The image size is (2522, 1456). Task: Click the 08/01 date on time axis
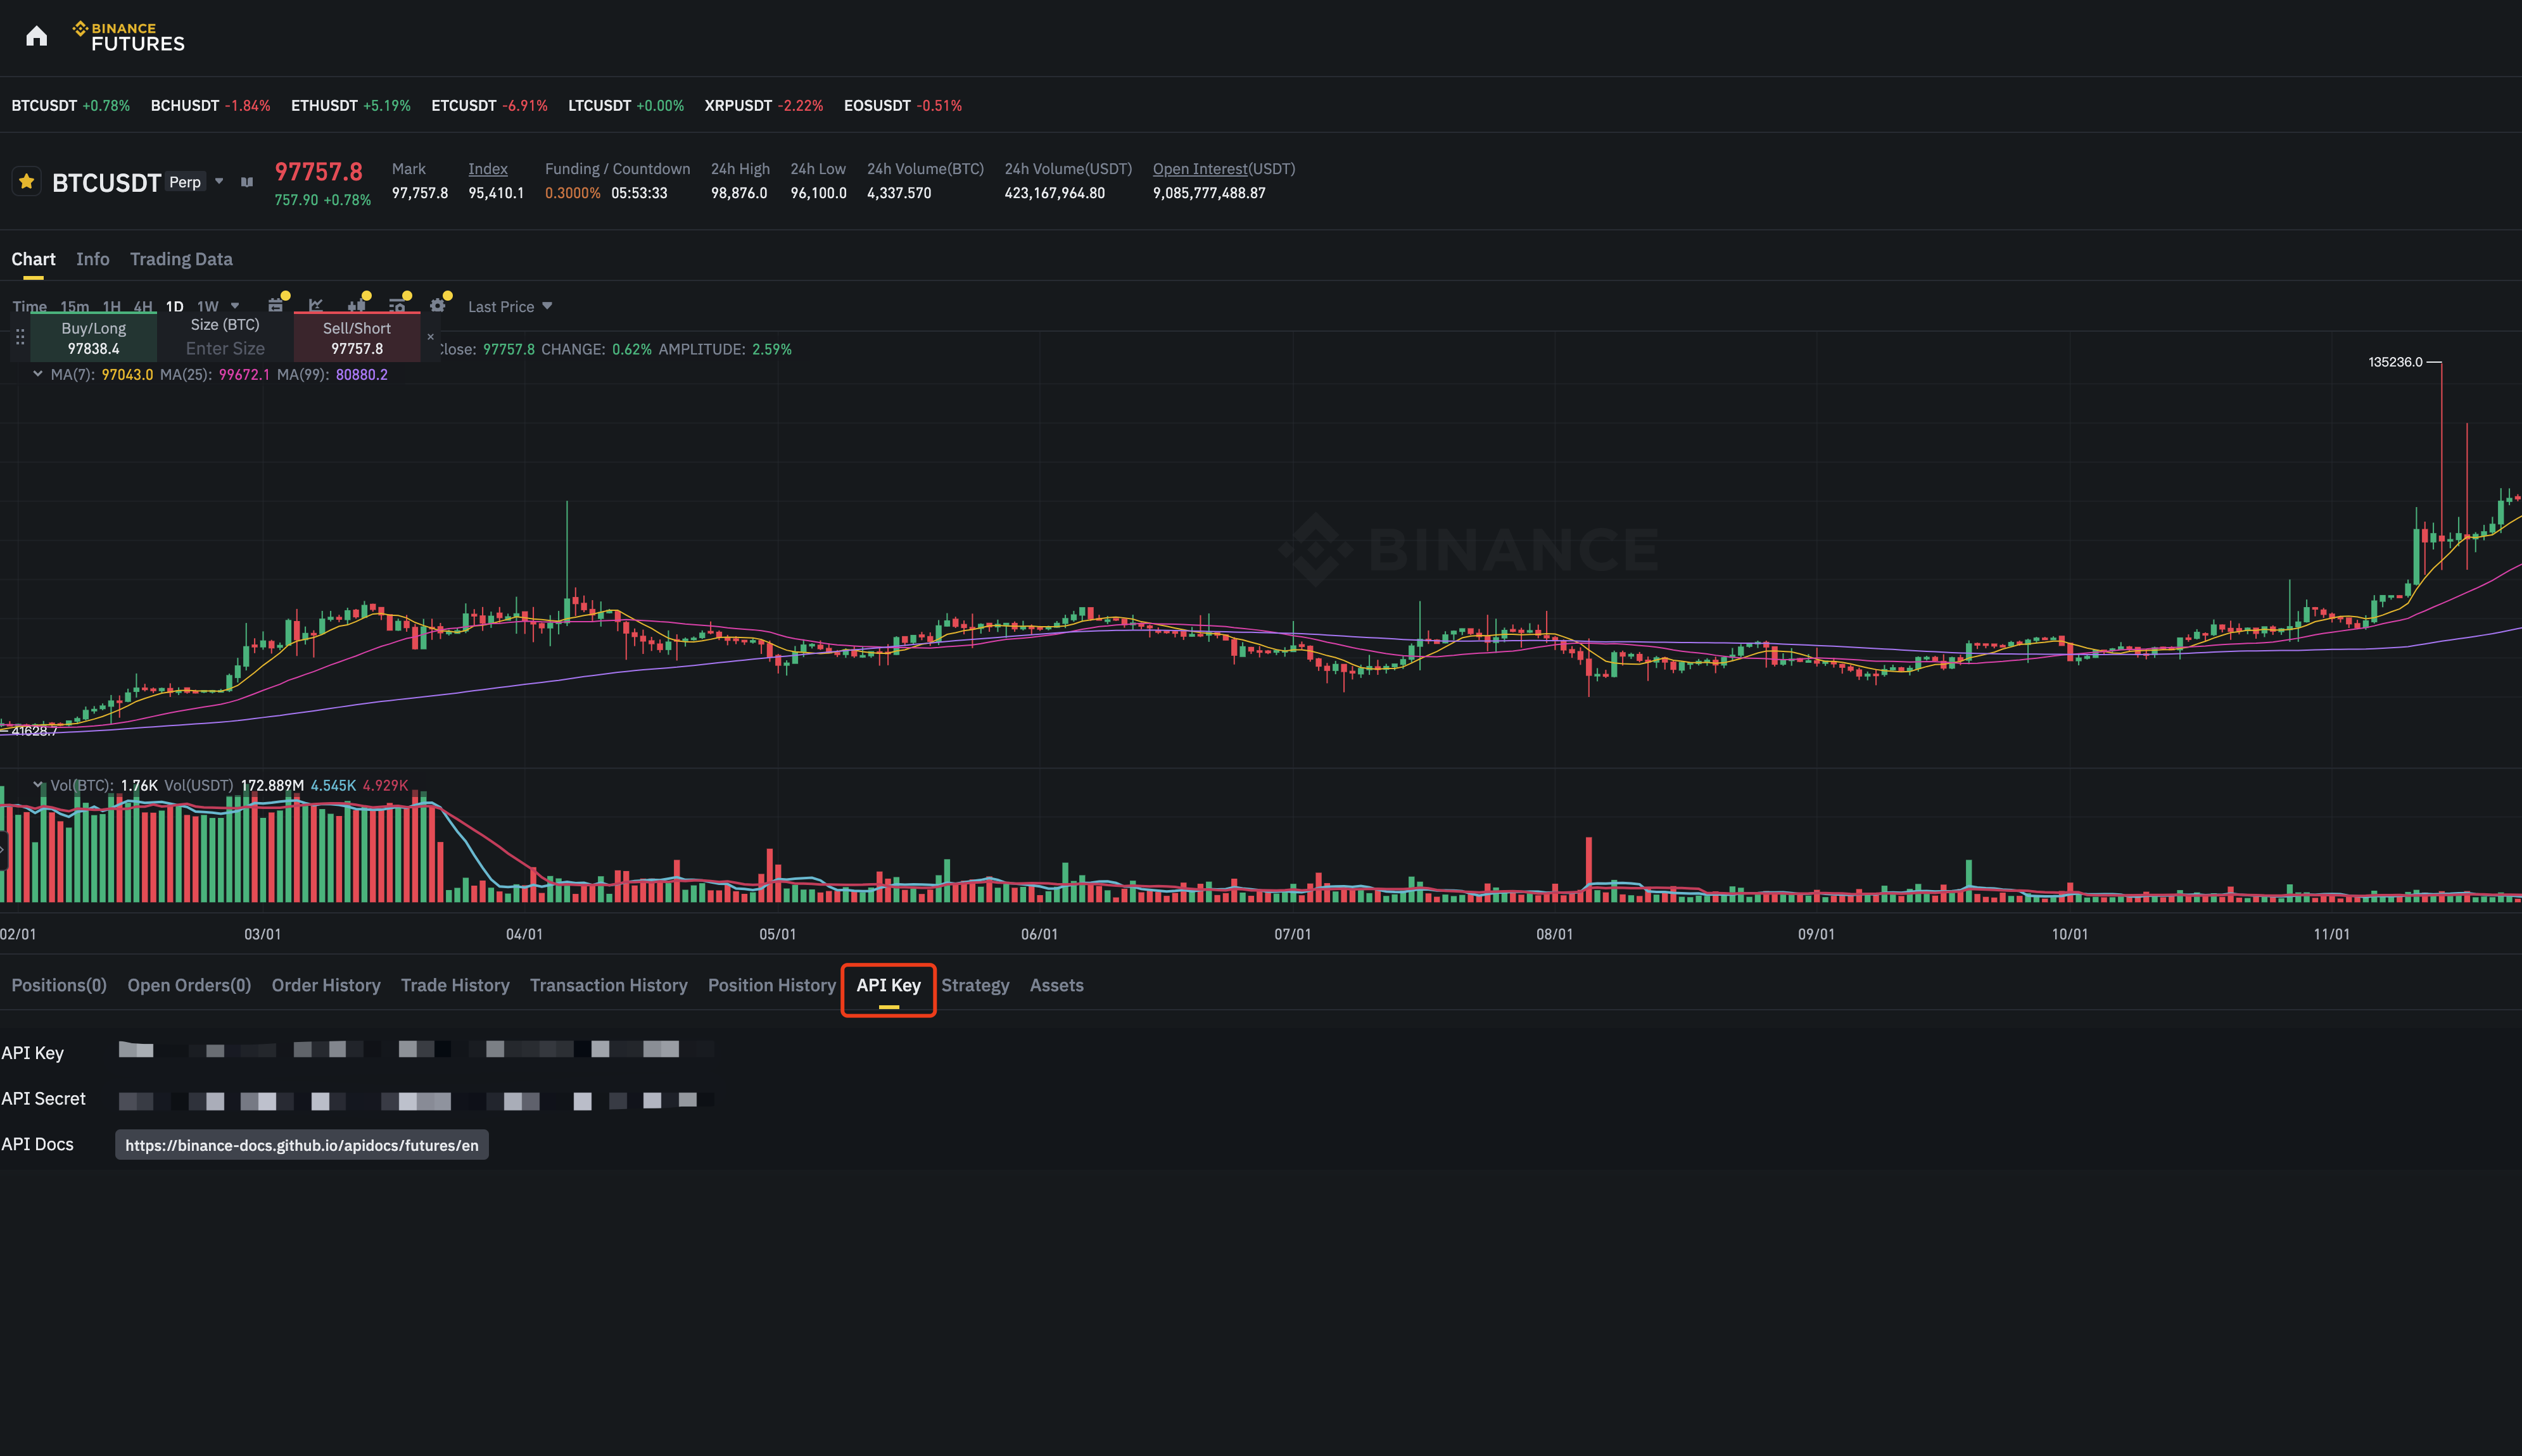pyautogui.click(x=1554, y=935)
